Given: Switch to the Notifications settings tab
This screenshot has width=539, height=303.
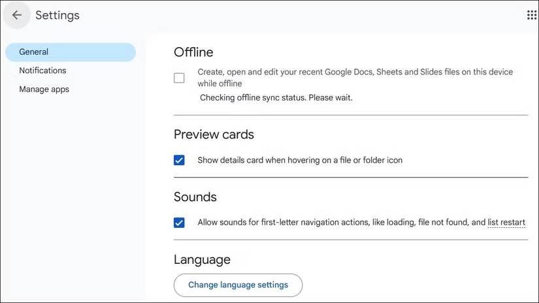Looking at the screenshot, I should pos(42,71).
